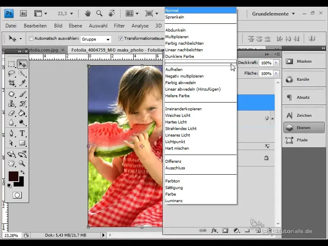Expand the Fläche slider arrow
This screenshot has width=328, height=246.
tap(276, 73)
